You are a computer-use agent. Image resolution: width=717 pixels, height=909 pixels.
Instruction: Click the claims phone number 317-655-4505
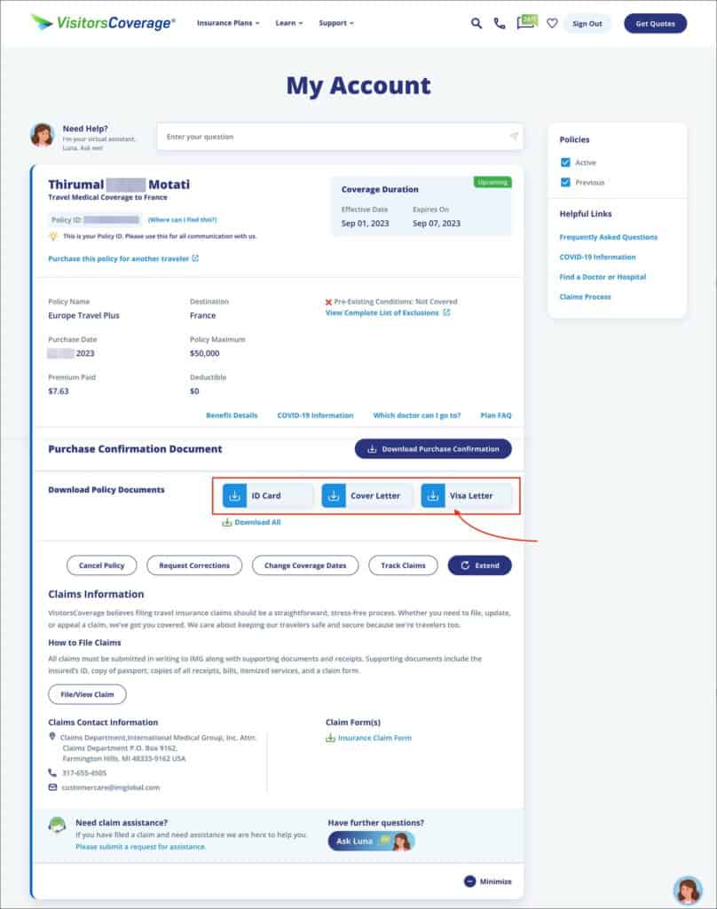pyautogui.click(x=84, y=773)
